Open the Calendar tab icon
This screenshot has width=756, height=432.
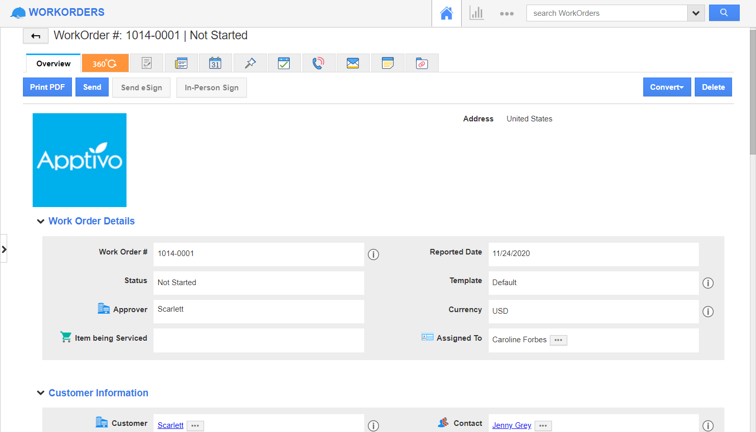coord(215,62)
